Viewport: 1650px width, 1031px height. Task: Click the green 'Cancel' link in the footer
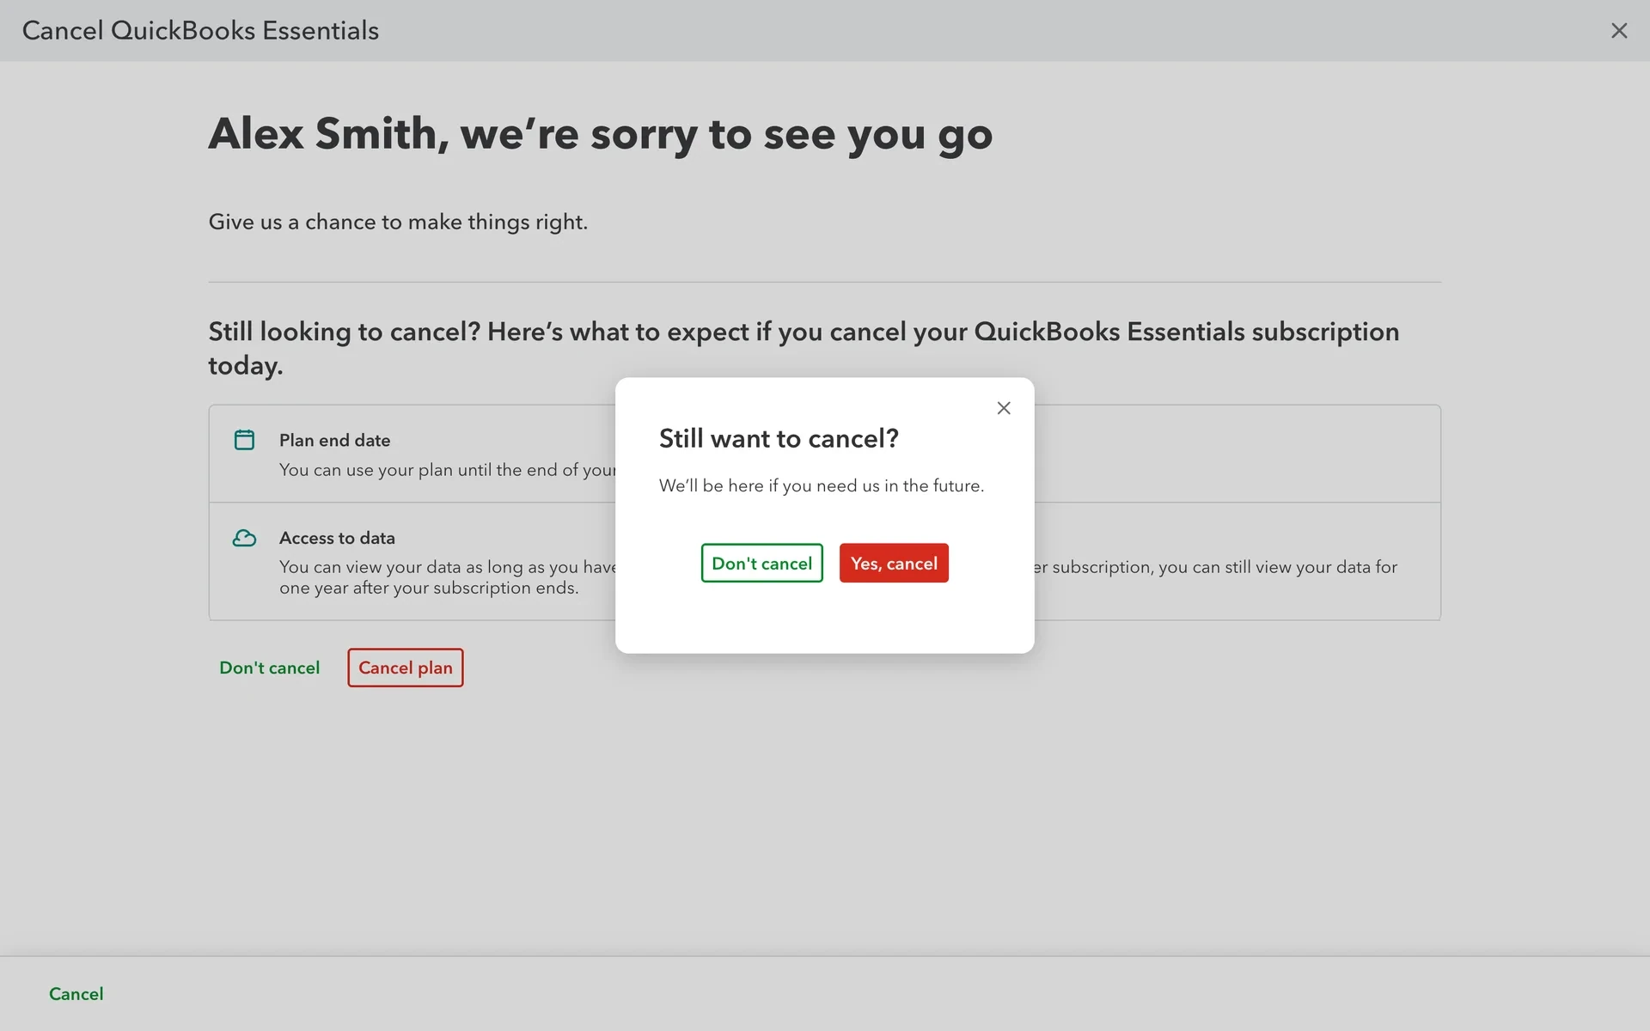click(76, 994)
